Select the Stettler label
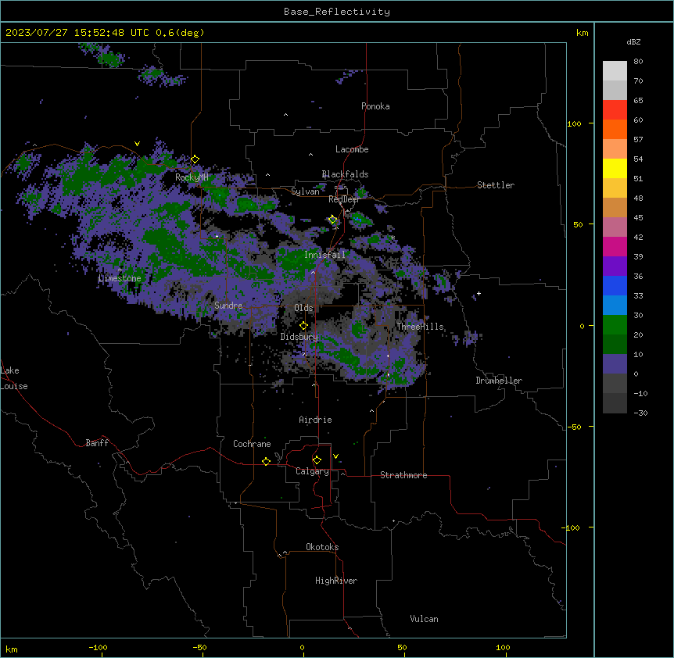Image resolution: width=674 pixels, height=658 pixels. click(x=496, y=185)
